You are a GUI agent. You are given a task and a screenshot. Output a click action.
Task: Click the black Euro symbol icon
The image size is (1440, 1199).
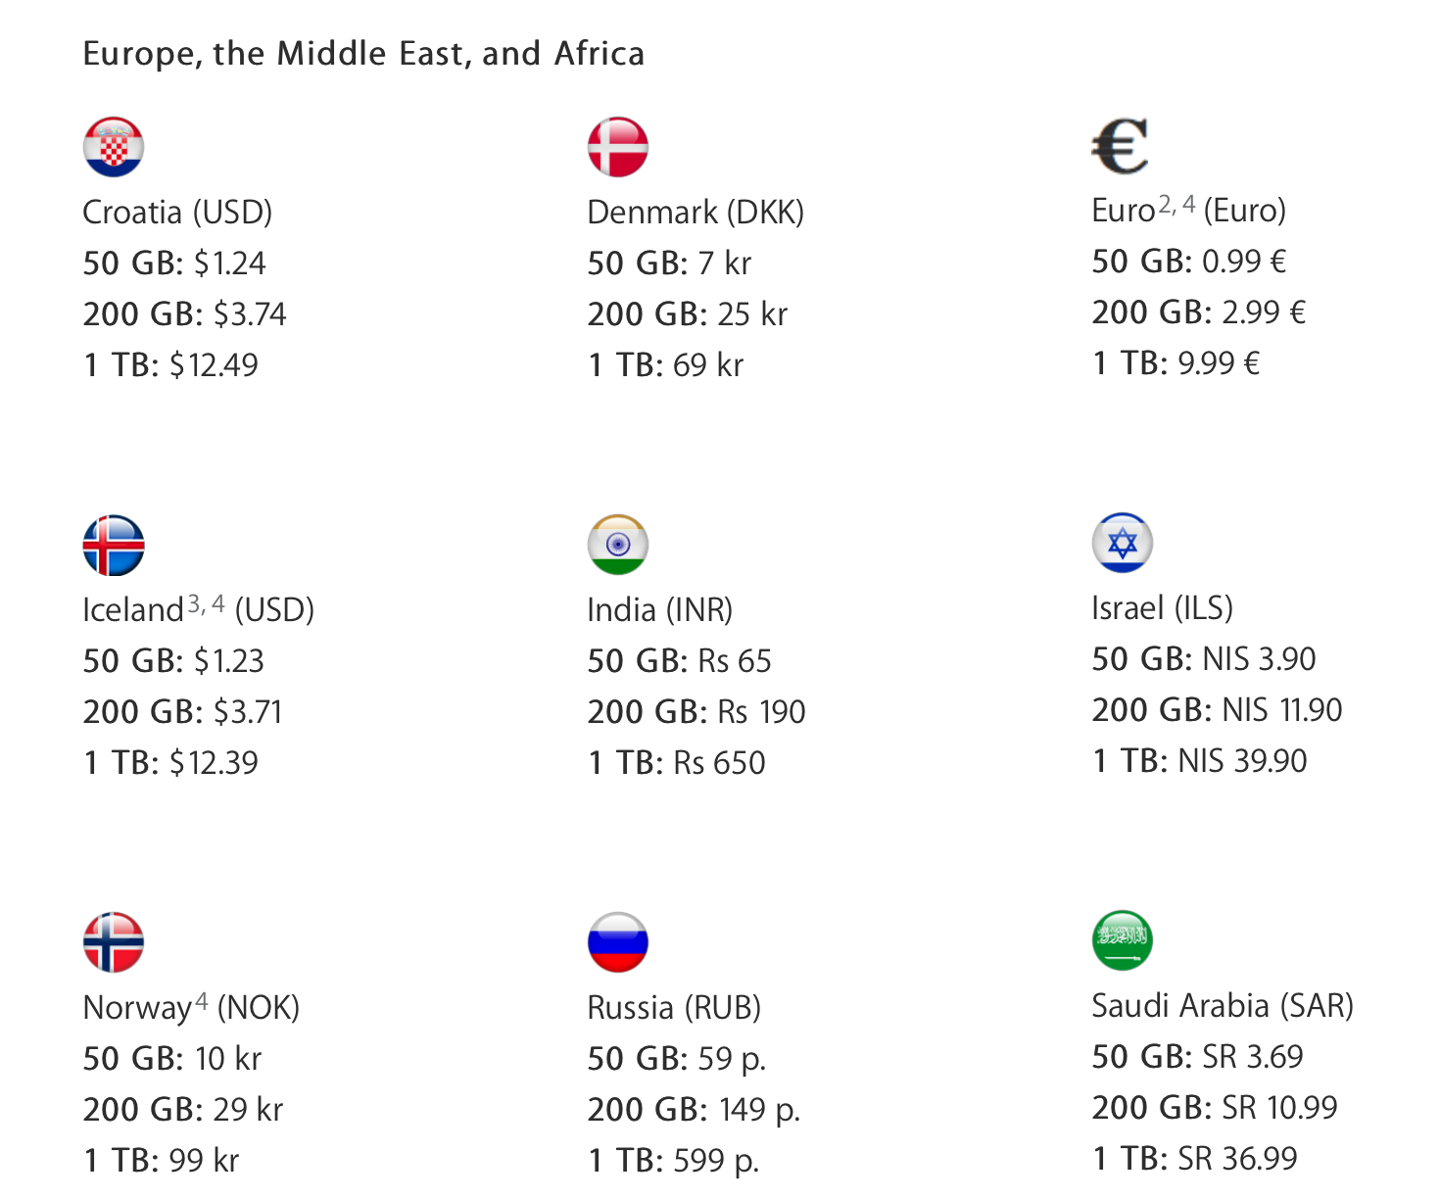tap(1120, 146)
